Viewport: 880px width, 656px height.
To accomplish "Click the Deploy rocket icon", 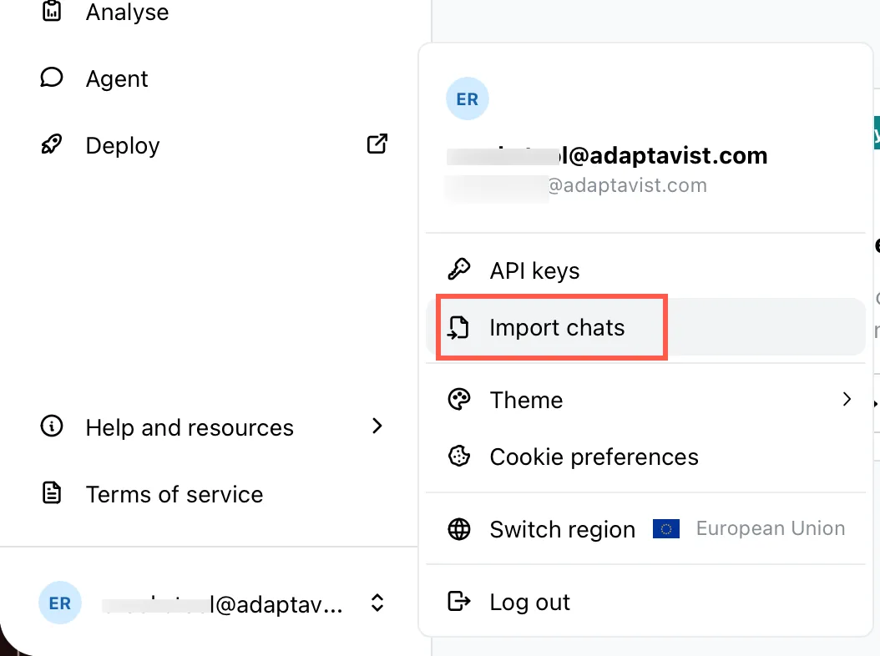I will 52,144.
